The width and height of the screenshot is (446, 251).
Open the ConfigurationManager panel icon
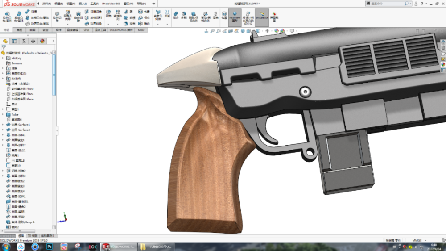tap(24, 41)
